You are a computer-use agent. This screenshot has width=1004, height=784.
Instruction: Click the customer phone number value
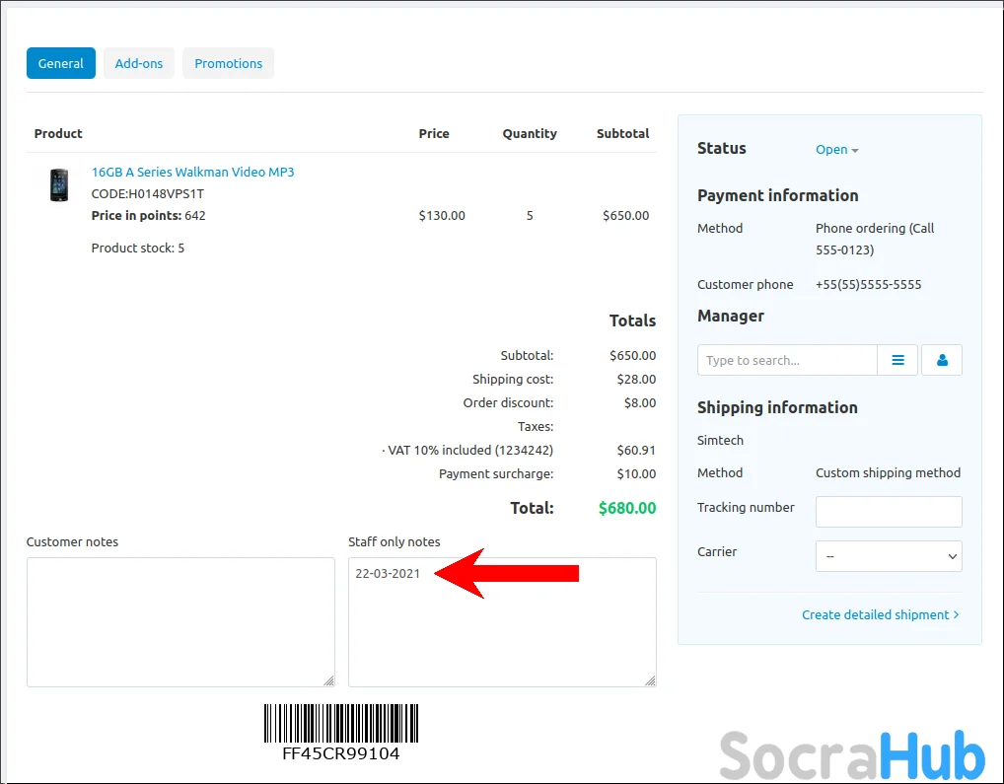tap(868, 284)
